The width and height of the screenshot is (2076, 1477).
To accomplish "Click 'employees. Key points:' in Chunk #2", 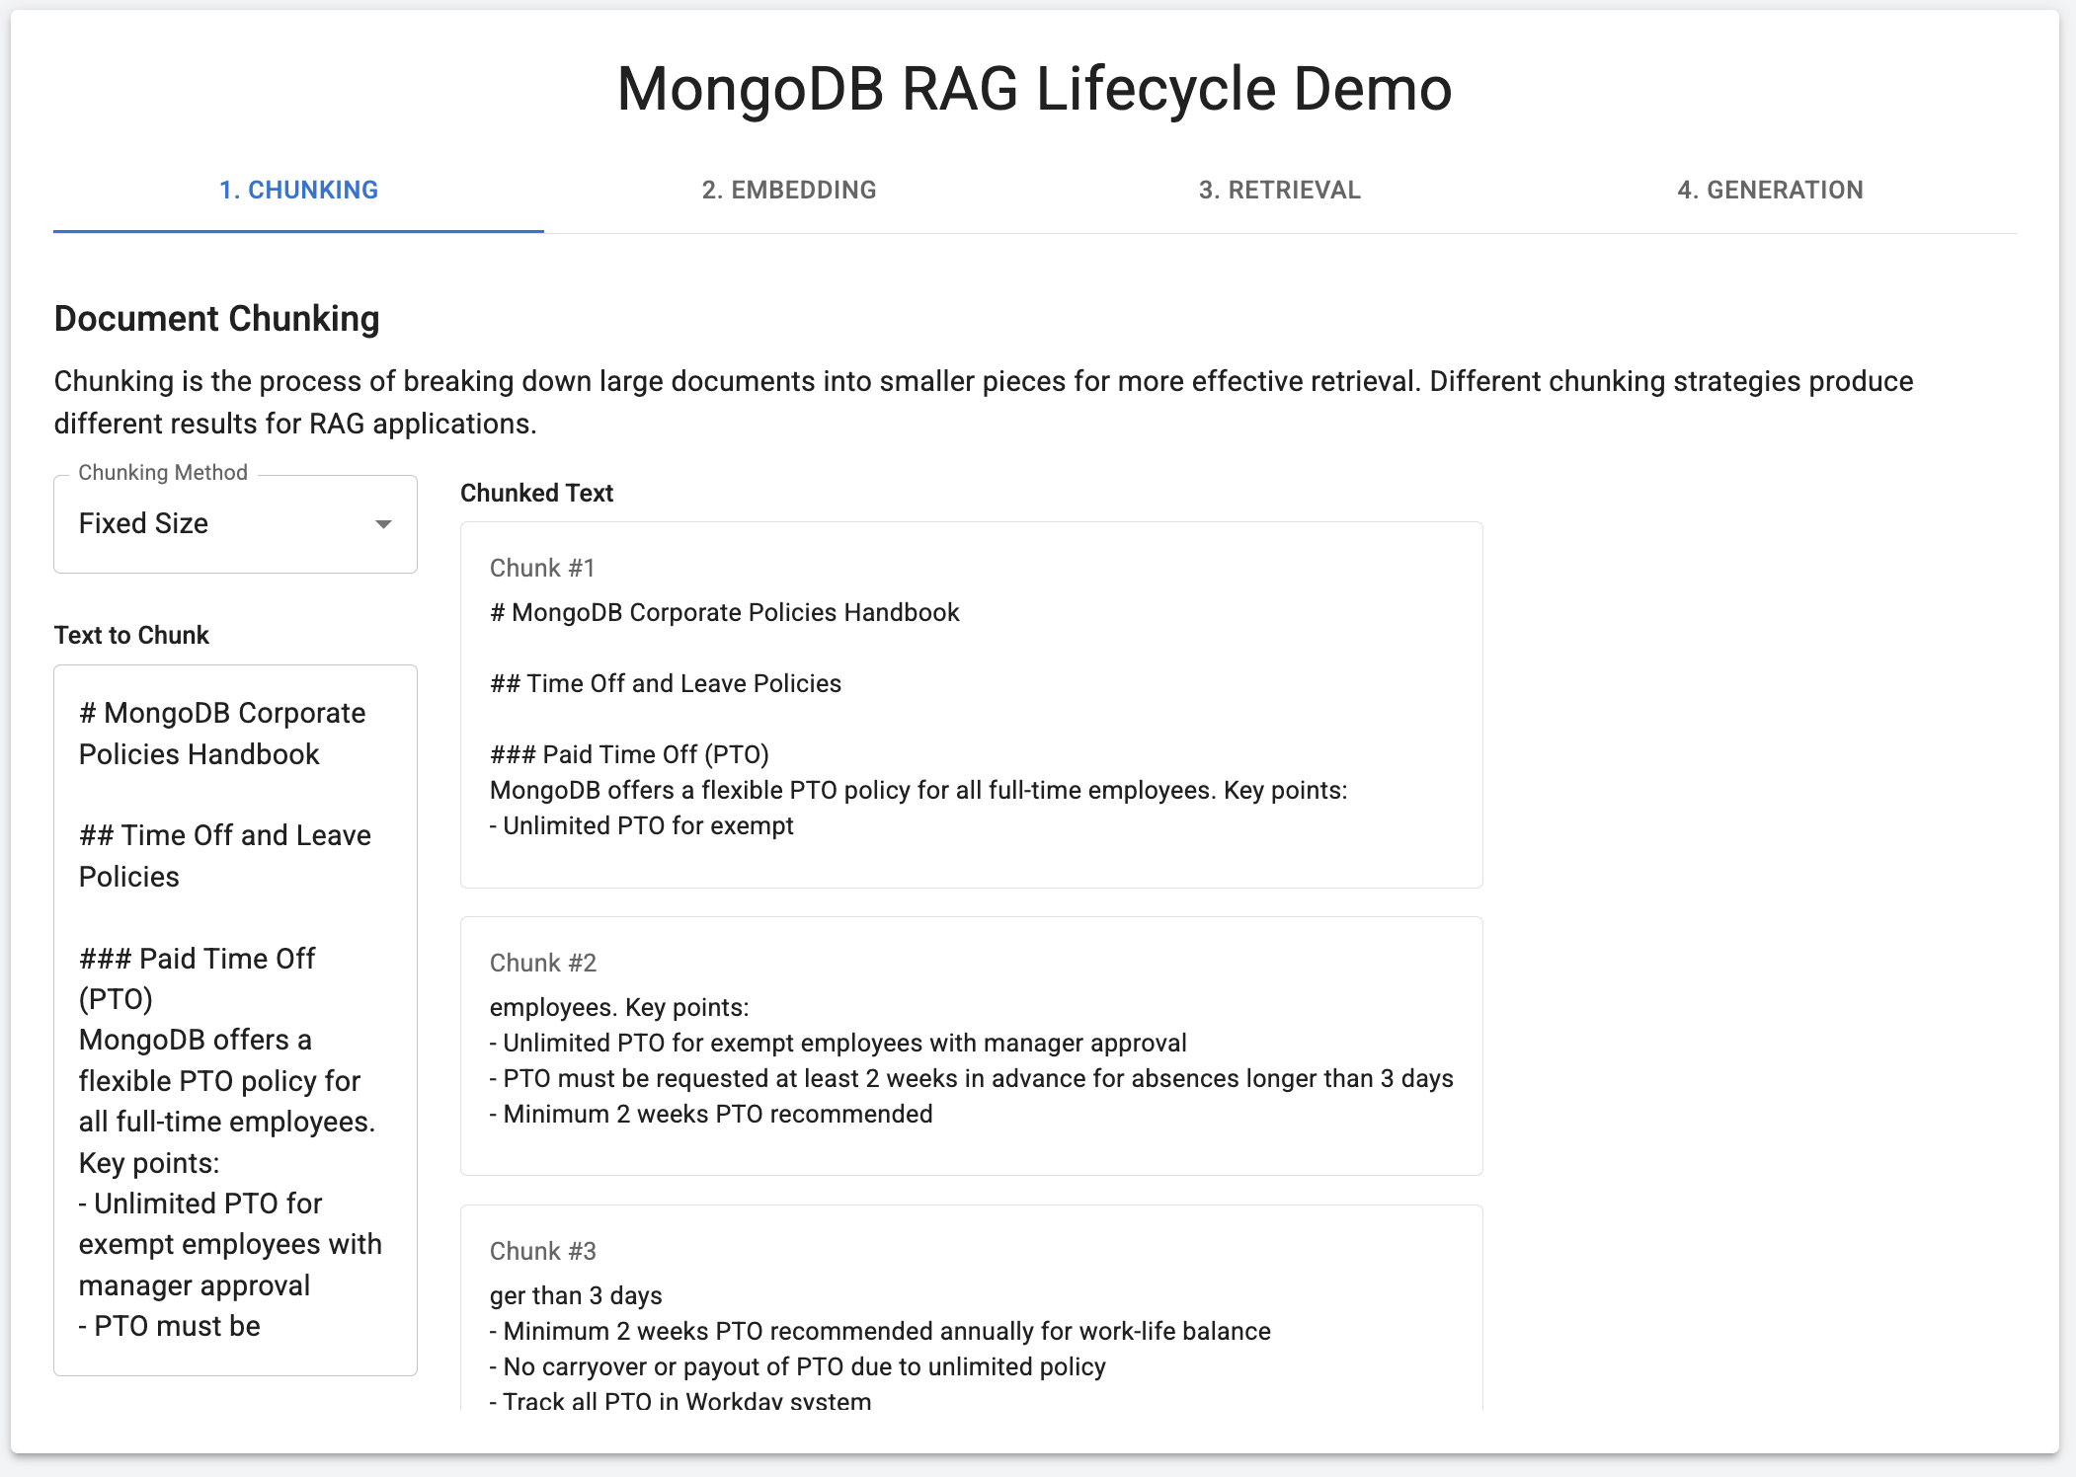I will coord(619,1007).
